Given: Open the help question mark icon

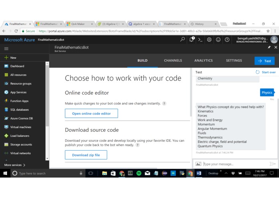Looking at the screenshot, I should [227, 40].
